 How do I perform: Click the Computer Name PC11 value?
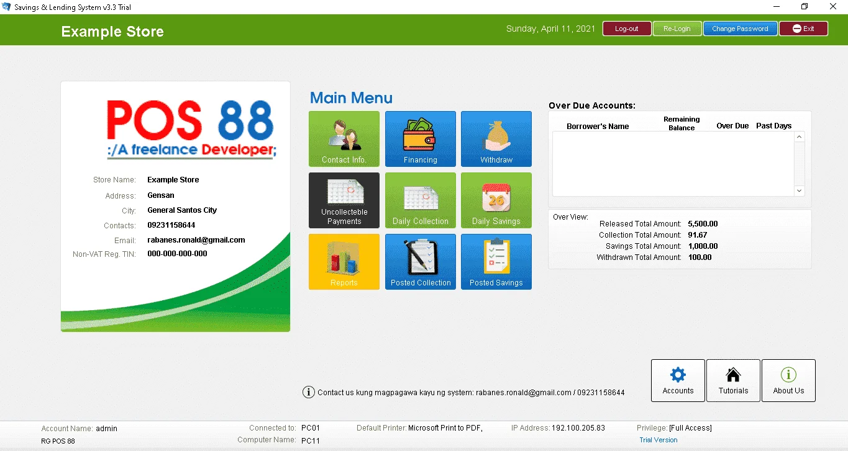pyautogui.click(x=311, y=440)
